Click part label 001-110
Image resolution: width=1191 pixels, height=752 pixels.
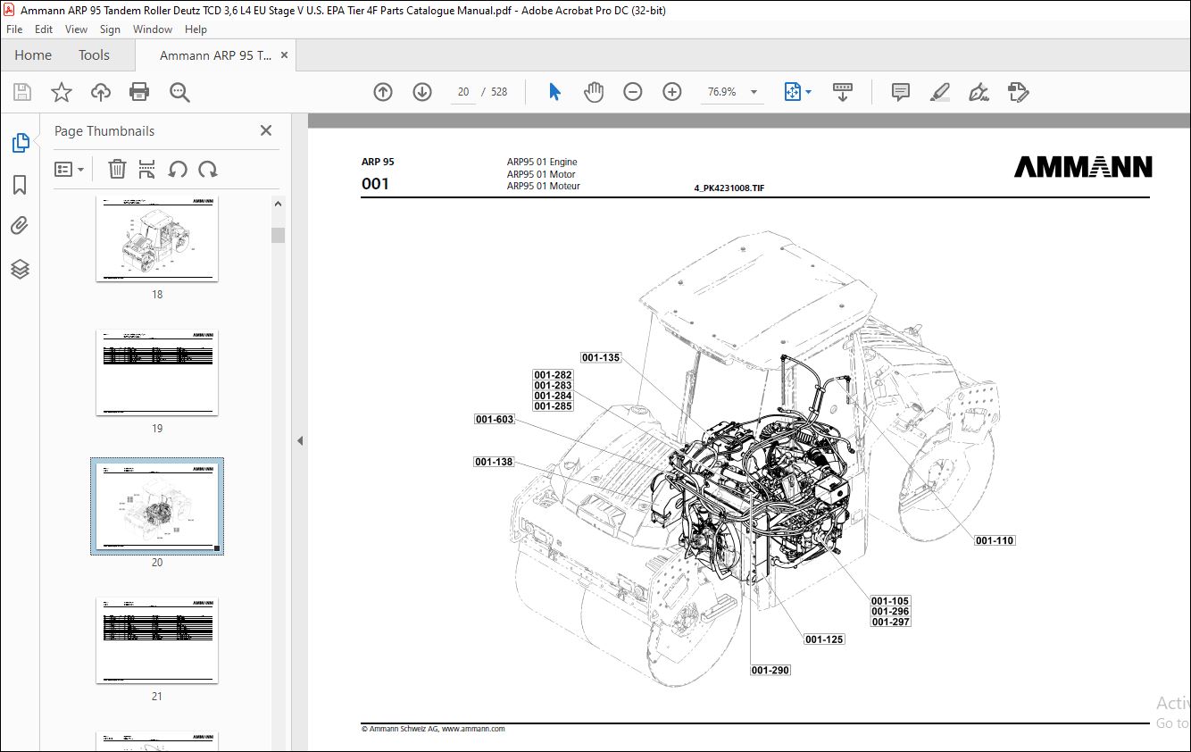tap(995, 540)
